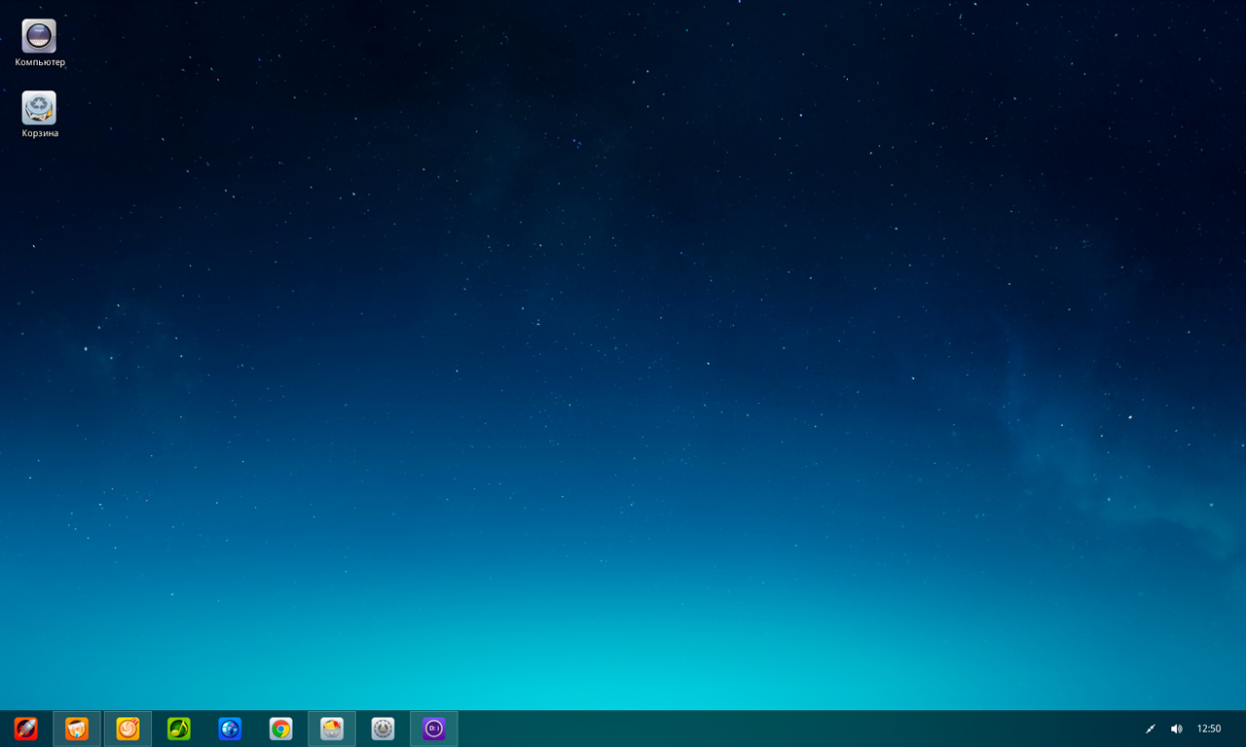The image size is (1246, 747).
Task: Click the network connection tray icon
Action: tap(1150, 729)
